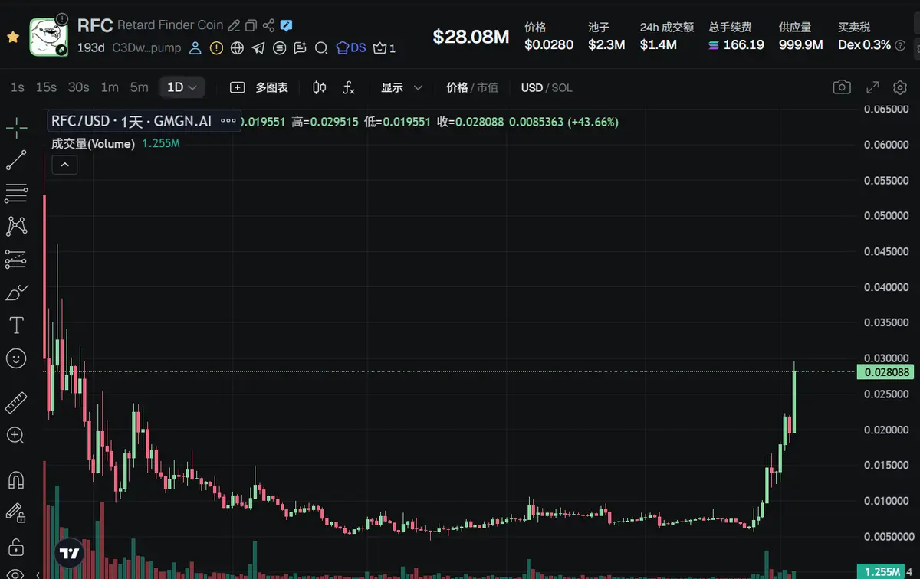Click the 池子 $2.3M pool value
This screenshot has height=579, width=920.
(x=606, y=44)
